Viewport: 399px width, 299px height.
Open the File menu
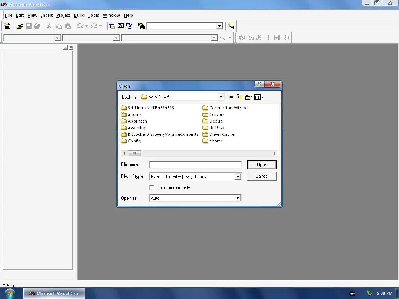9,15
